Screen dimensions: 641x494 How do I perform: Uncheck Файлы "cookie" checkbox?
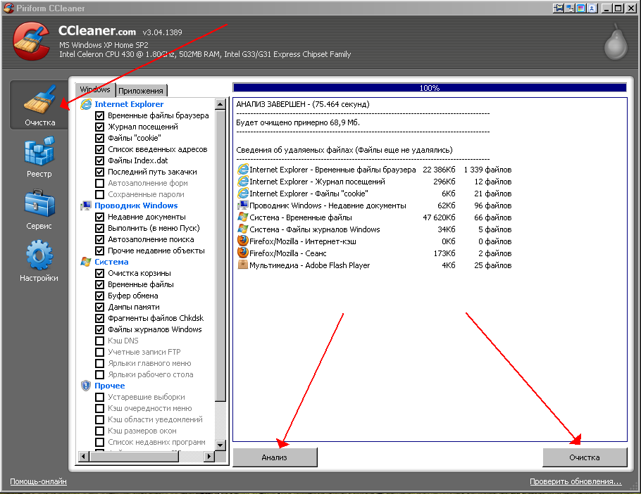click(x=99, y=138)
